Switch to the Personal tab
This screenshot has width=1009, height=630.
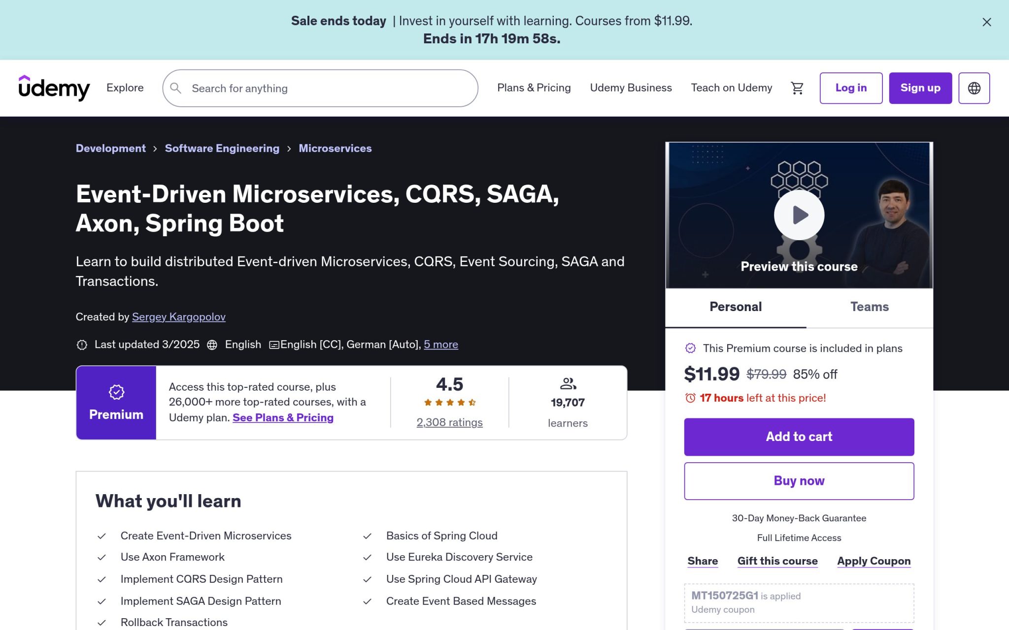(736, 307)
